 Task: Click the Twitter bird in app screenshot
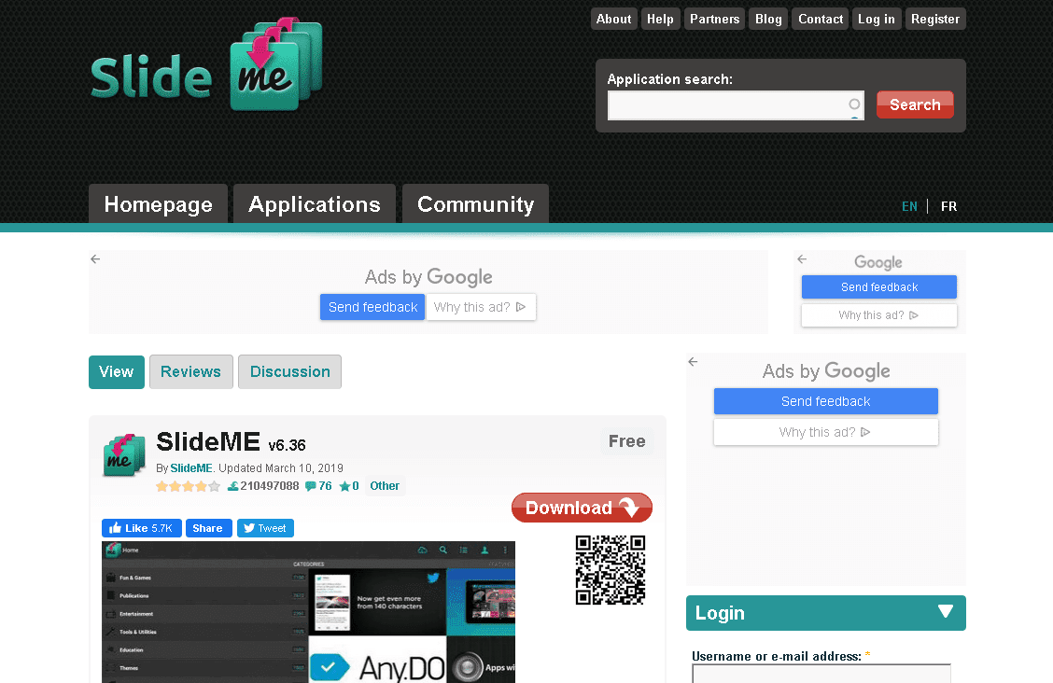(x=433, y=578)
